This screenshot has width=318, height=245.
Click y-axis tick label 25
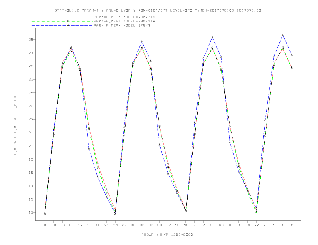click(x=31, y=79)
